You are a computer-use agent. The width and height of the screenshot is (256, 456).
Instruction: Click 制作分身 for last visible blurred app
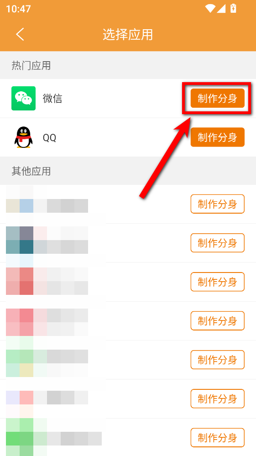click(x=217, y=438)
